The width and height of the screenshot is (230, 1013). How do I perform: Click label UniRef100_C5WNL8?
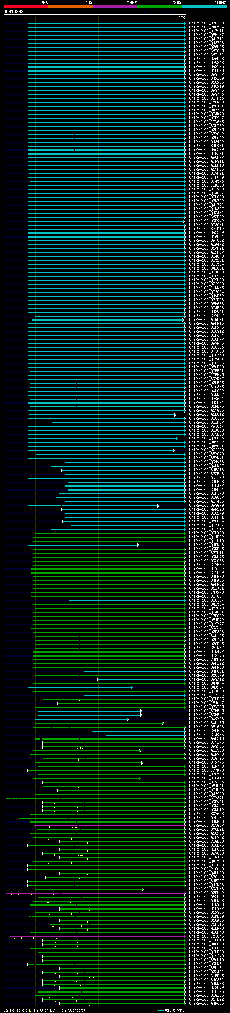click(x=206, y=102)
